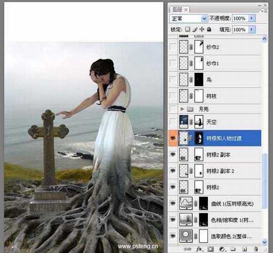Show the 天空 layer
Viewport: 273px width, 253px height.
pos(173,121)
